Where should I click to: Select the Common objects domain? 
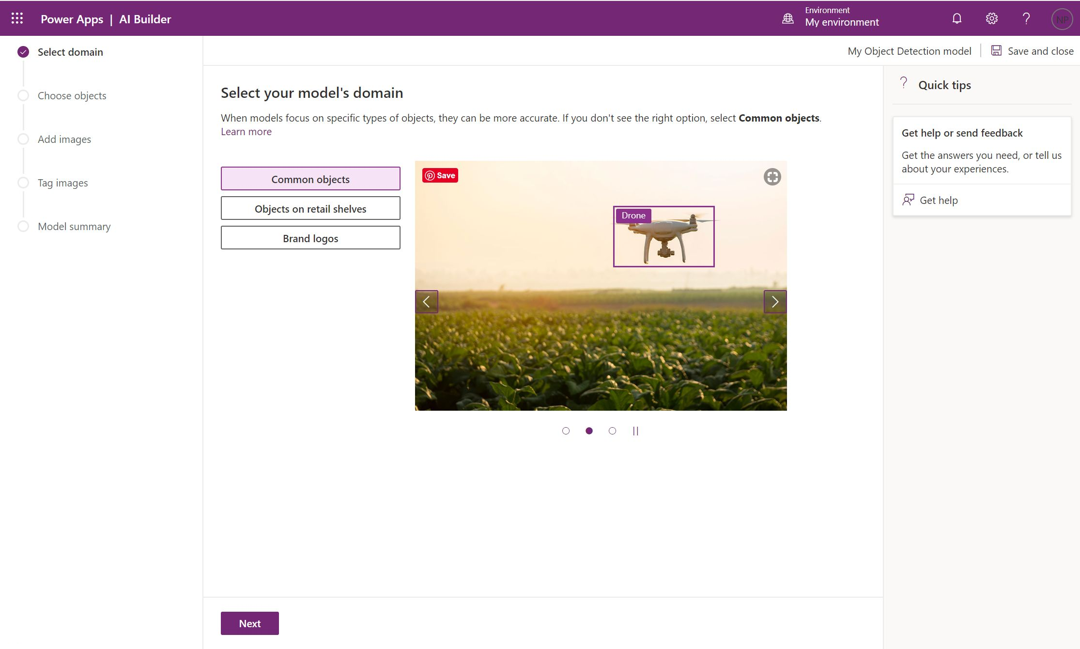click(x=310, y=179)
